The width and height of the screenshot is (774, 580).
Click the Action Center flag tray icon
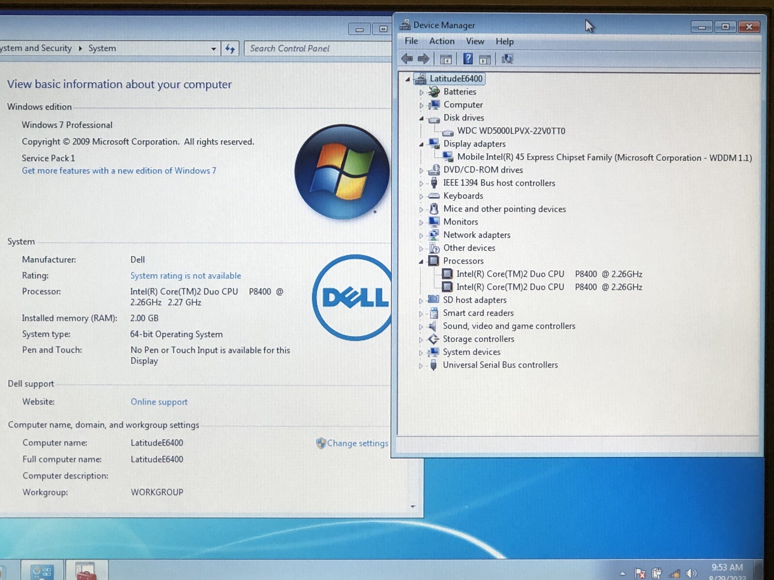click(x=640, y=573)
